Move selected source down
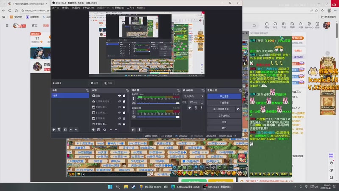Image resolution: width=339 pixels, height=191 pixels. tap(116, 130)
